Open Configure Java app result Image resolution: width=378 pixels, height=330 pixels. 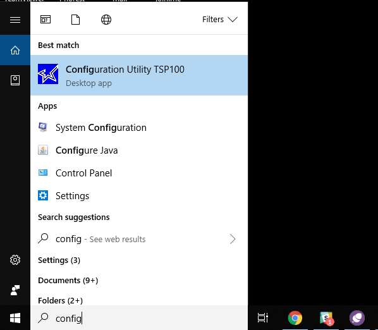[139, 150]
